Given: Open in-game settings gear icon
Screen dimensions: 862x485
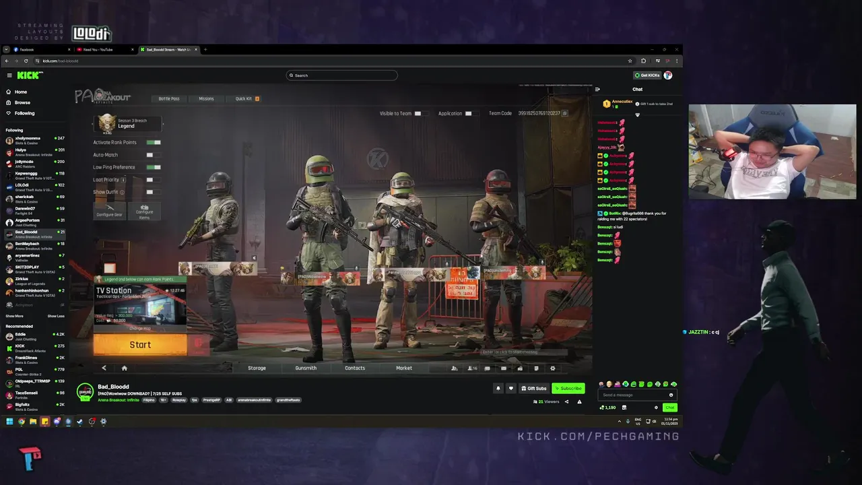Looking at the screenshot, I should pos(553,368).
